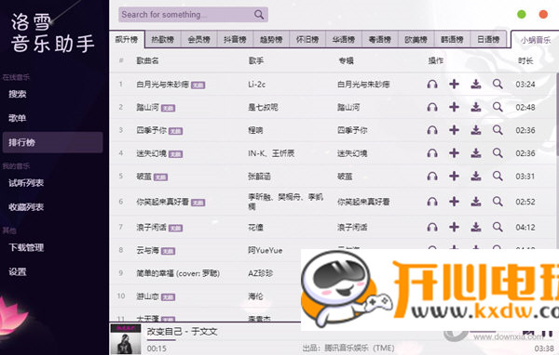Open the 小蜗音乐 source selector
This screenshot has width=559, height=355.
pyautogui.click(x=535, y=40)
